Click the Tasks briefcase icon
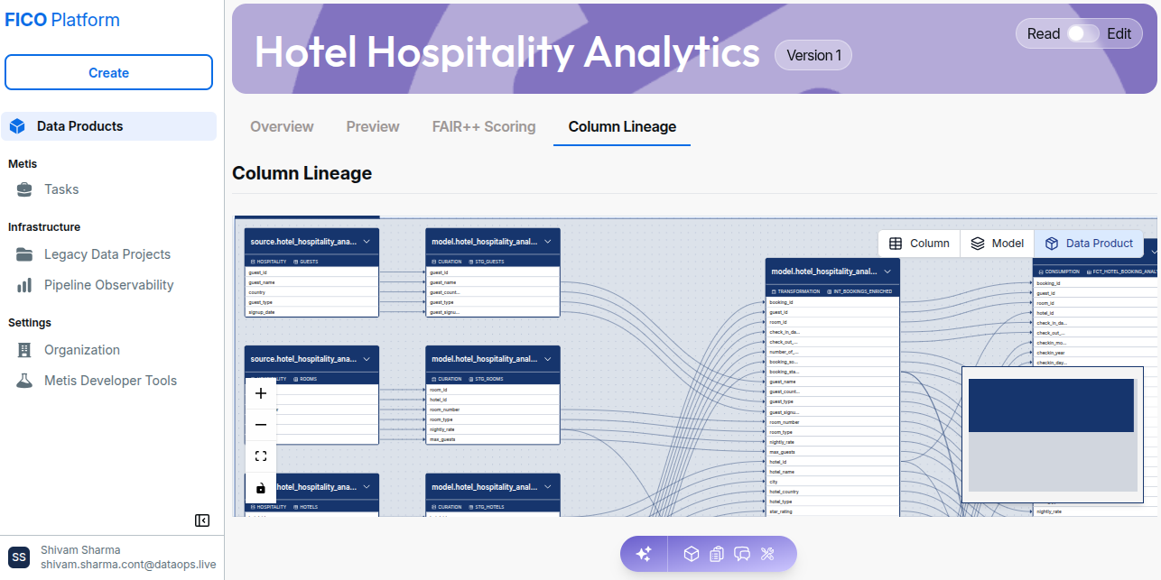Screen dimensions: 1161x580 point(24,189)
